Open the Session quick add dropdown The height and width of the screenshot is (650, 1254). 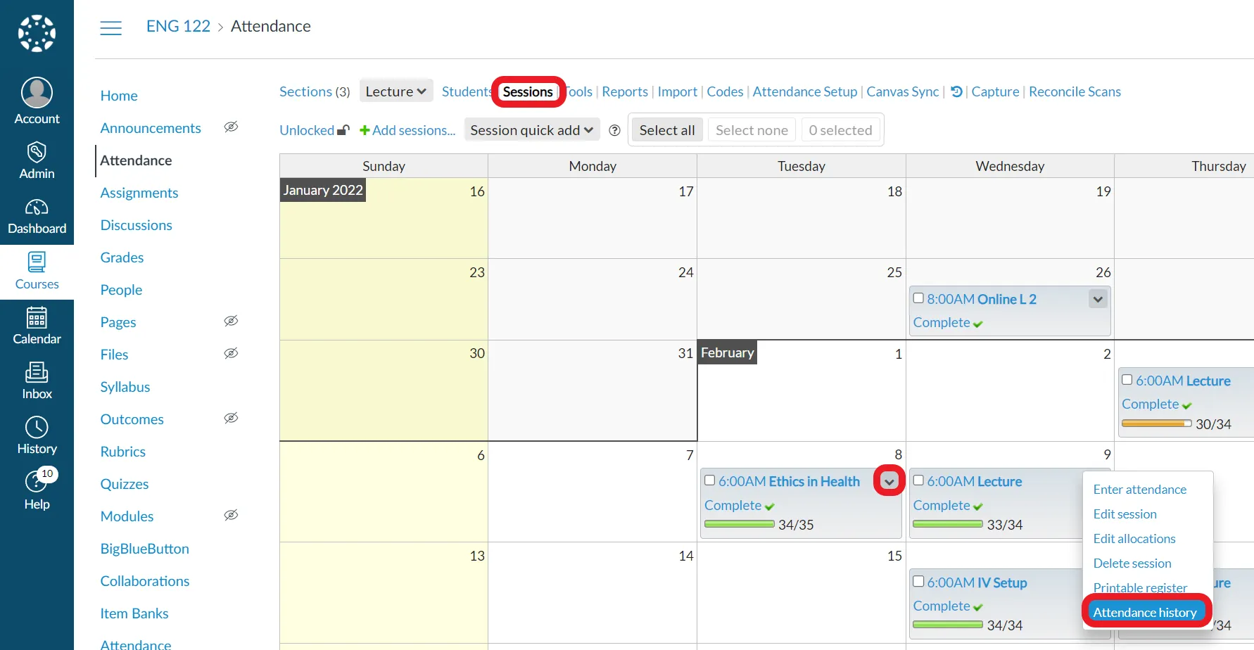(x=531, y=130)
